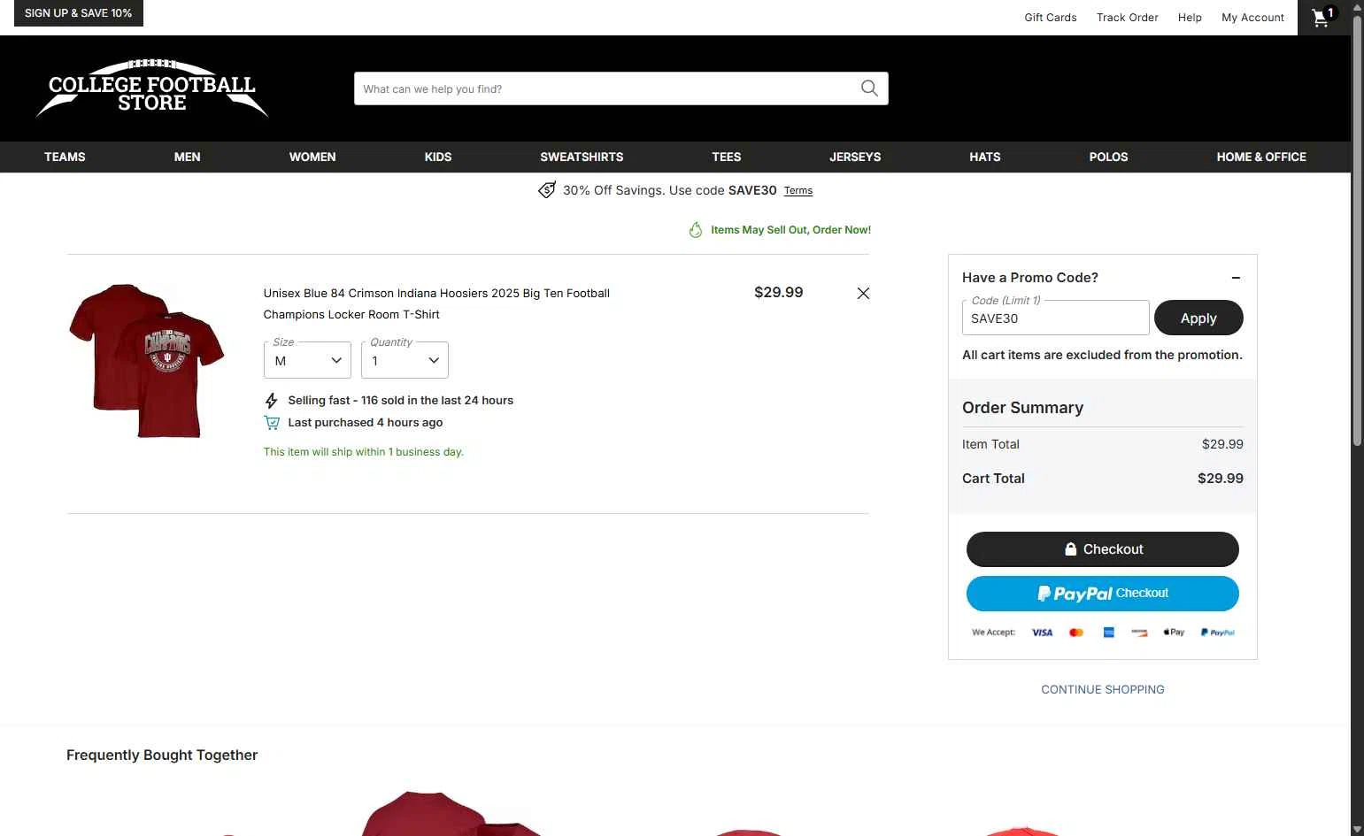Click the flame sell-out icon
Viewport: 1364px width, 836px height.
[696, 230]
